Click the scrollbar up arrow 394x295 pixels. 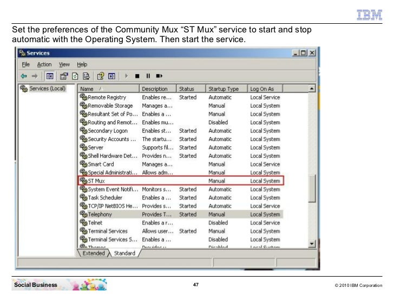(x=312, y=88)
